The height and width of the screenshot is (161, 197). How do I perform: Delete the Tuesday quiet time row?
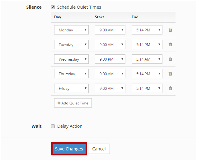click(x=170, y=44)
